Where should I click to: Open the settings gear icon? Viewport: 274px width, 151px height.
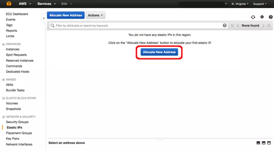click(262, 17)
